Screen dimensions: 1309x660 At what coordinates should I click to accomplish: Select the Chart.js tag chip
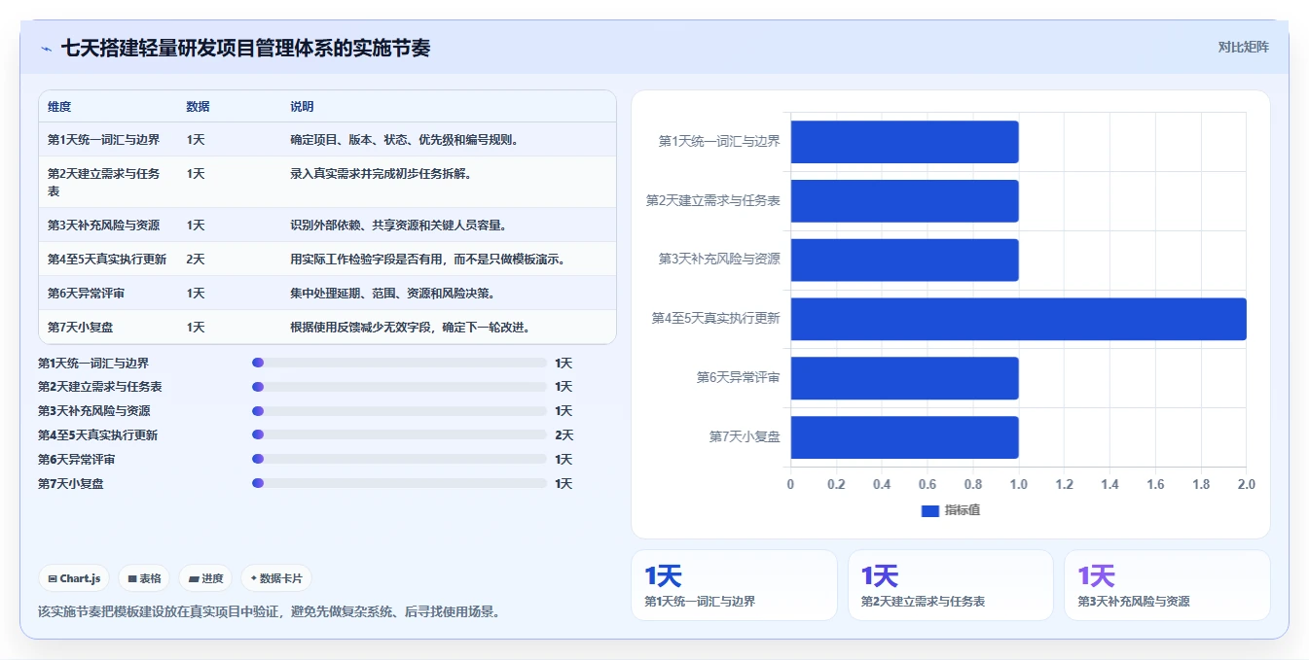point(75,578)
